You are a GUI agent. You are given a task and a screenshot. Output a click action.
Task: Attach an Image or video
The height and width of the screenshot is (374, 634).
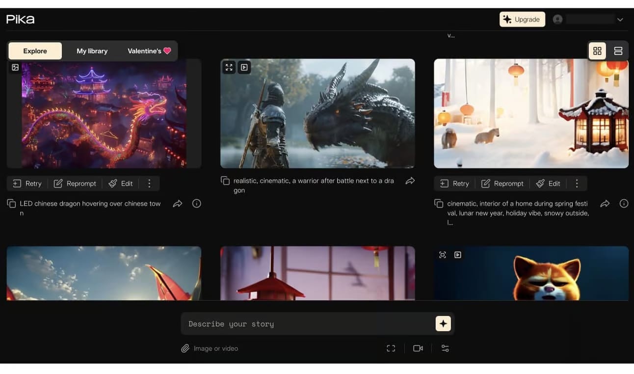click(x=210, y=348)
